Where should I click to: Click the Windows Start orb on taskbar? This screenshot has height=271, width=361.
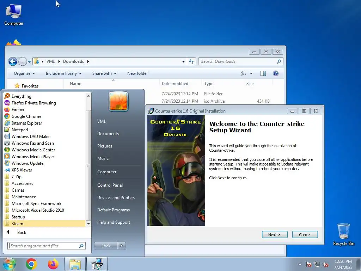[9, 264]
